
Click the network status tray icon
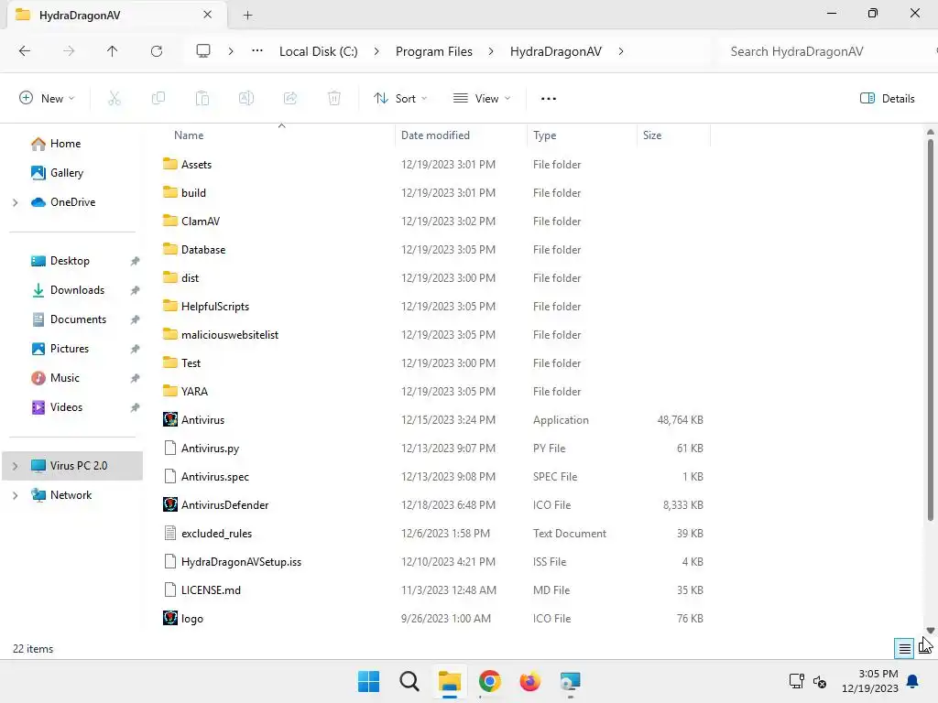(796, 681)
